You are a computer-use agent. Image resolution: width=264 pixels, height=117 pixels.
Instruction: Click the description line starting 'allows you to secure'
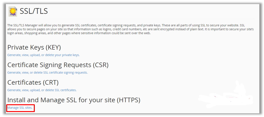130,29
